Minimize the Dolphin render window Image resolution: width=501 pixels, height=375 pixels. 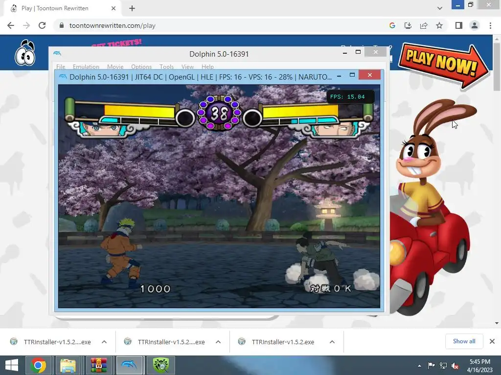(339, 76)
